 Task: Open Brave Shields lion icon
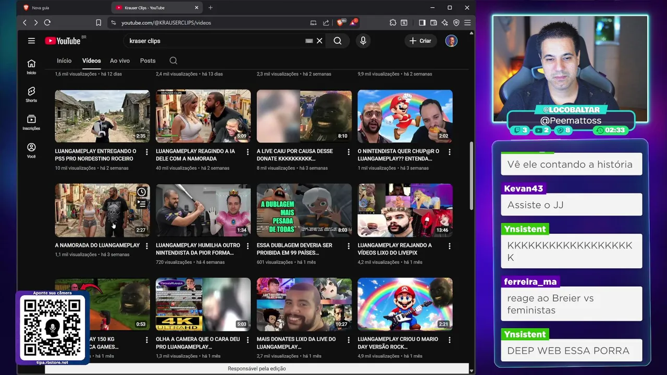340,22
